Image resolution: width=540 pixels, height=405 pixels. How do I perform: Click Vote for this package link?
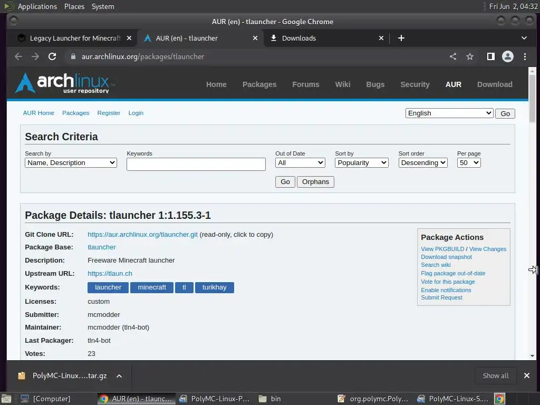pos(448,282)
